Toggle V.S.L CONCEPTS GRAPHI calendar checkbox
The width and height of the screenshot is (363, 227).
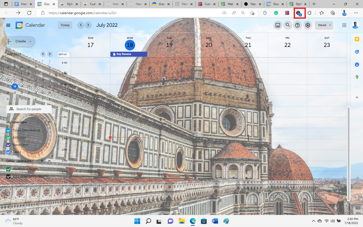8,177
